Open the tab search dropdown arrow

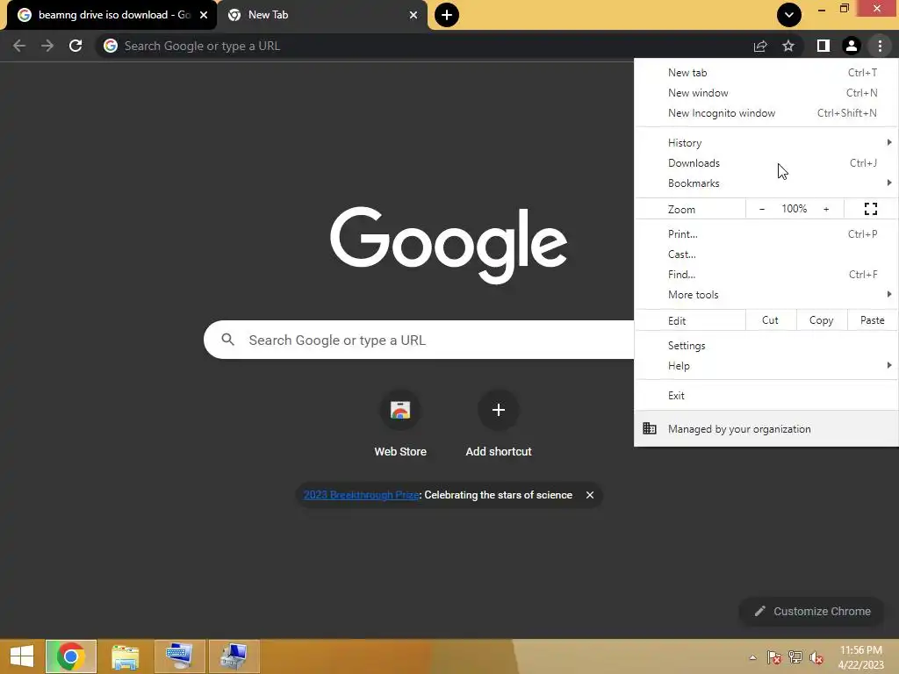789,15
